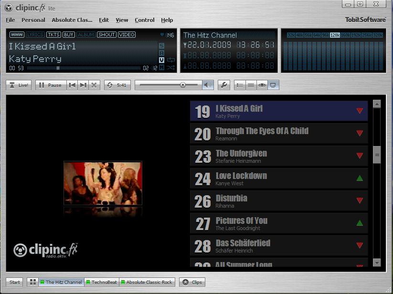Skip forward to the next track
The height and width of the screenshot is (294, 393).
(83, 85)
